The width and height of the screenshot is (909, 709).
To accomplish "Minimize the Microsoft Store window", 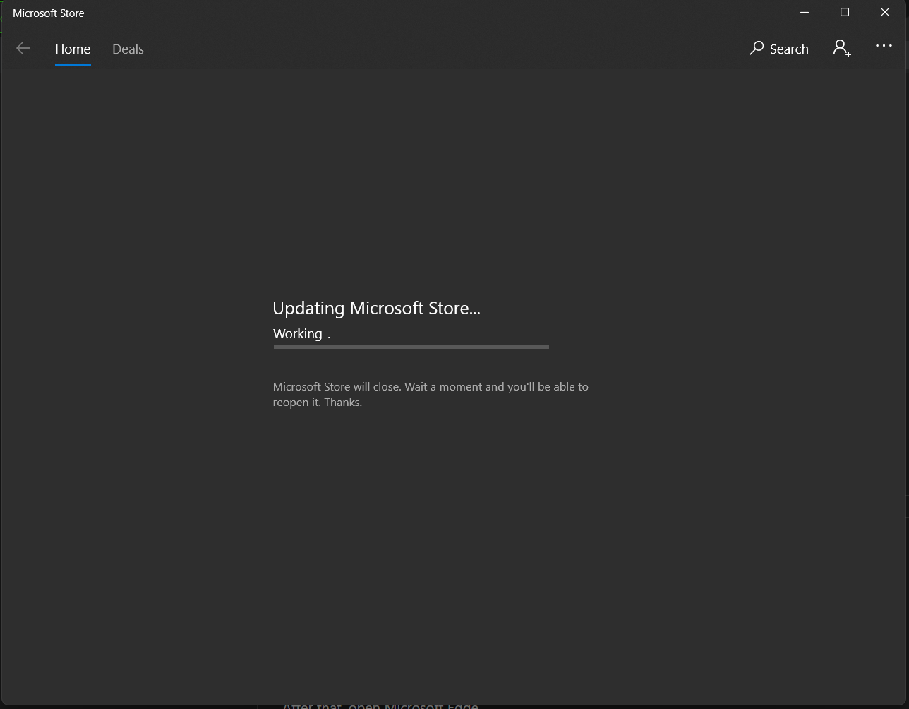I will [x=805, y=13].
